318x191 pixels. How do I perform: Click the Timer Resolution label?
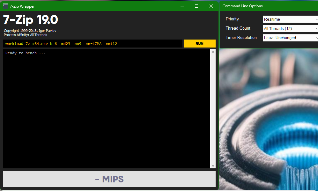click(x=241, y=38)
